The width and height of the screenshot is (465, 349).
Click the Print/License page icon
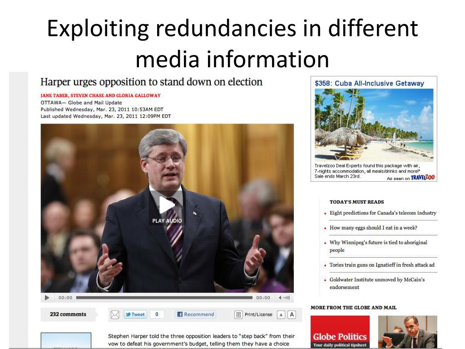click(238, 314)
